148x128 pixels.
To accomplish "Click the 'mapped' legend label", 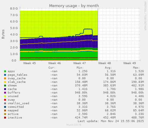I will (x=13, y=110).
